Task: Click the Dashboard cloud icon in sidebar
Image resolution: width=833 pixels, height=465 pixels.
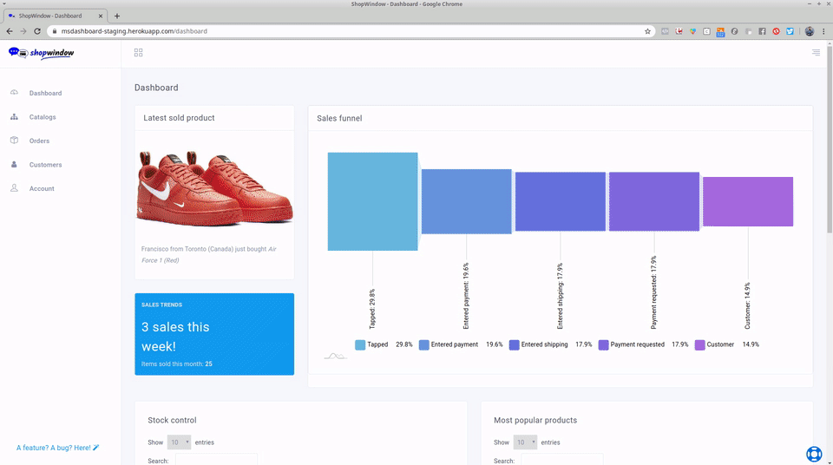Action: (15, 93)
